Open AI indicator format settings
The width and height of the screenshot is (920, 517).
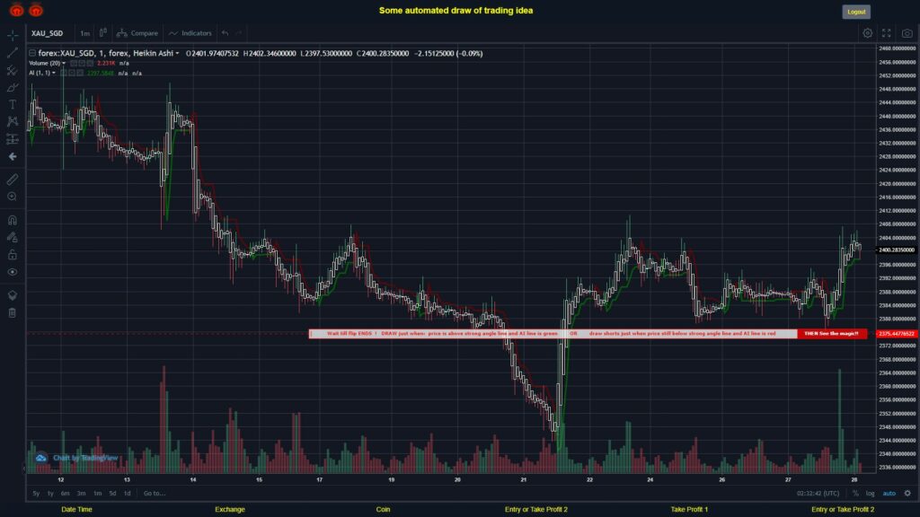tap(72, 74)
